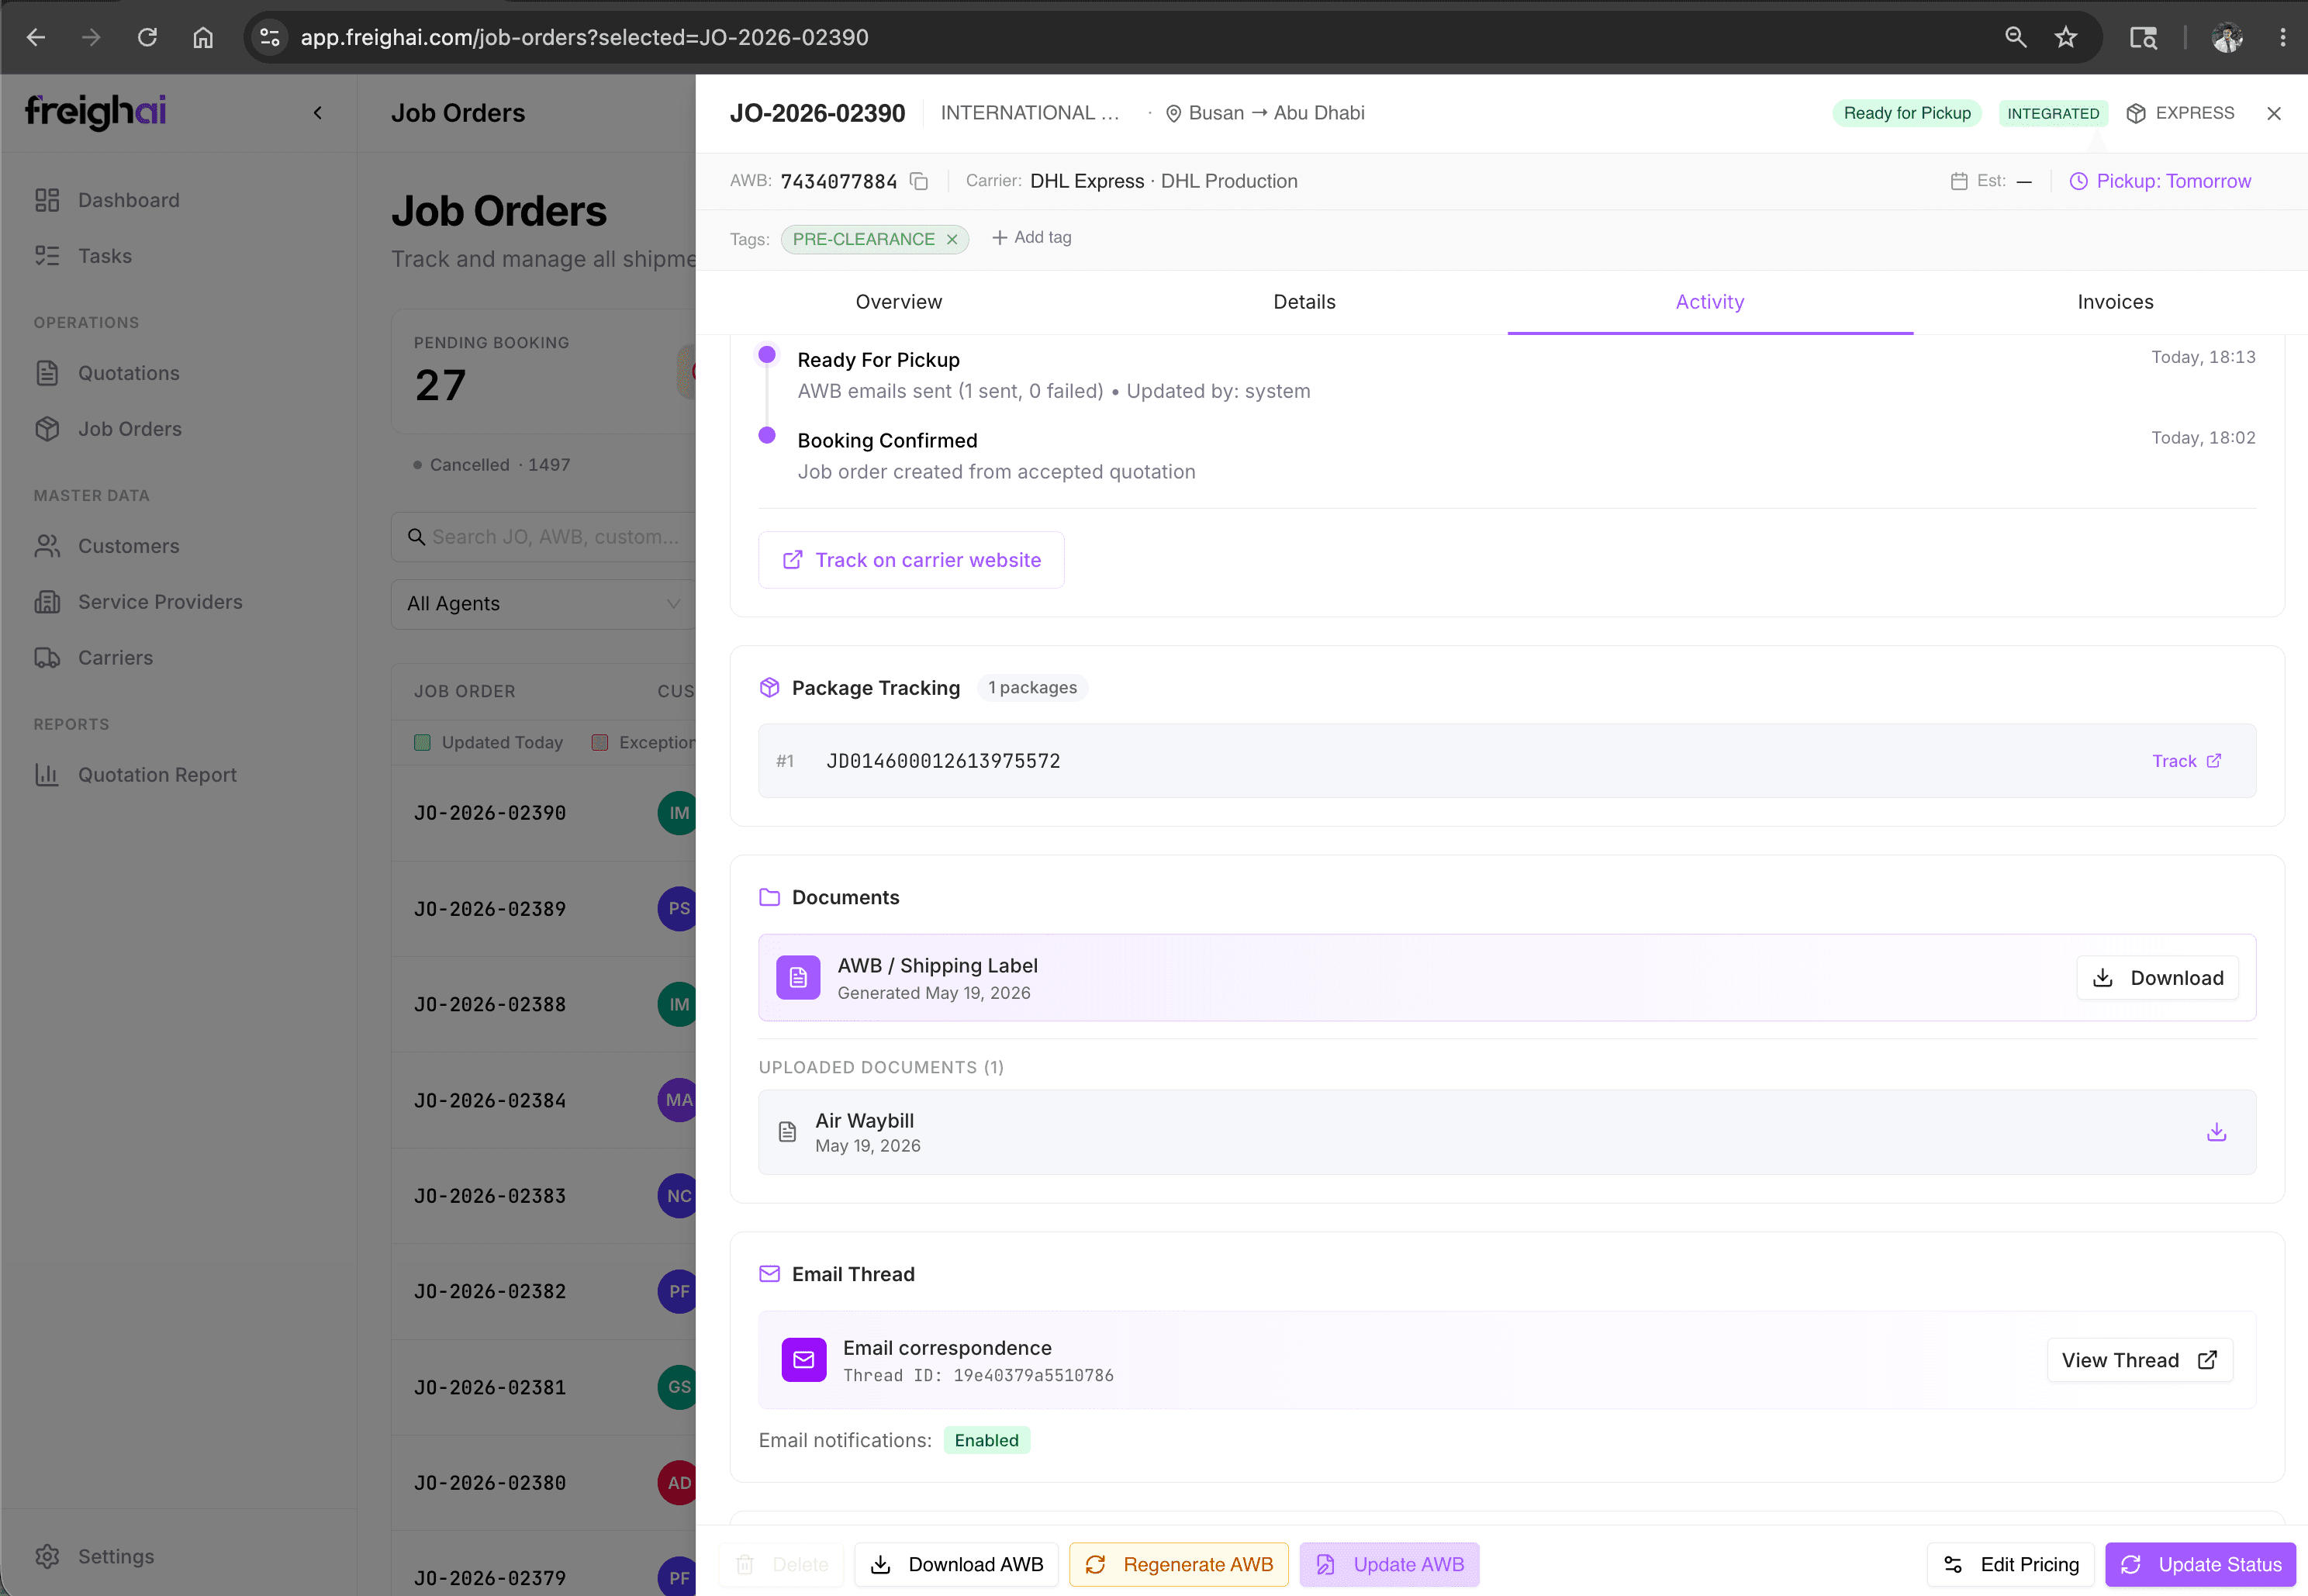Click the Cancelled · 1497 filter
This screenshot has width=2308, height=1596.
click(x=491, y=465)
